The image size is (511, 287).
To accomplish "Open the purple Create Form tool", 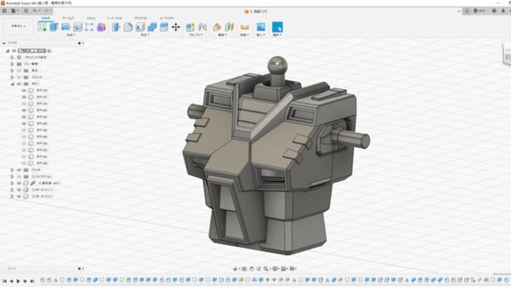I will [x=101, y=27].
